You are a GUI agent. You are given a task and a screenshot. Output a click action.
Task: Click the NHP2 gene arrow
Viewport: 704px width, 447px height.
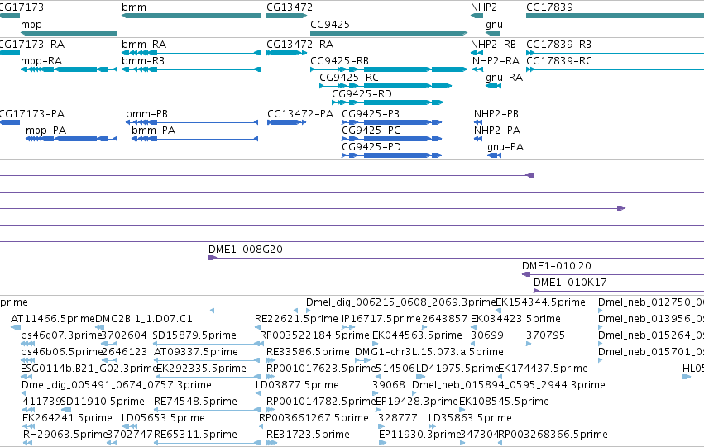click(477, 16)
